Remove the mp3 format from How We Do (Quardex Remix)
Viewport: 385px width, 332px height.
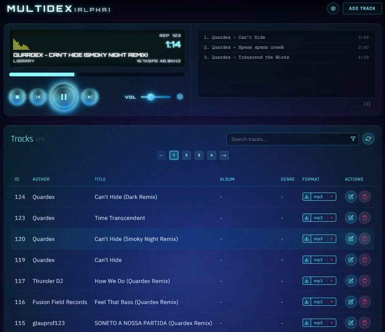click(332, 281)
